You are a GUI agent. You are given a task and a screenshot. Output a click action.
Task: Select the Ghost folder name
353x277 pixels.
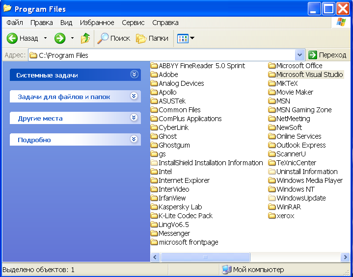point(168,136)
